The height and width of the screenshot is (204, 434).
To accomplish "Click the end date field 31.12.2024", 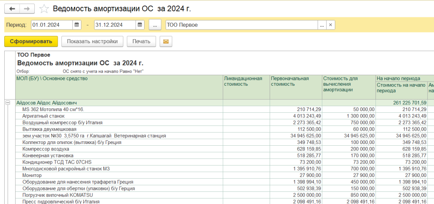I will click(x=114, y=25).
